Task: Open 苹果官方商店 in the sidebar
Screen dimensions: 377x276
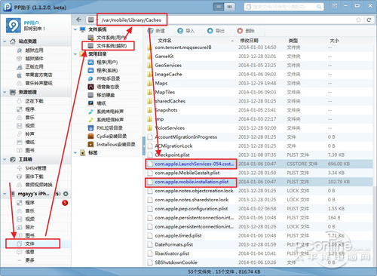Action: pos(38,75)
